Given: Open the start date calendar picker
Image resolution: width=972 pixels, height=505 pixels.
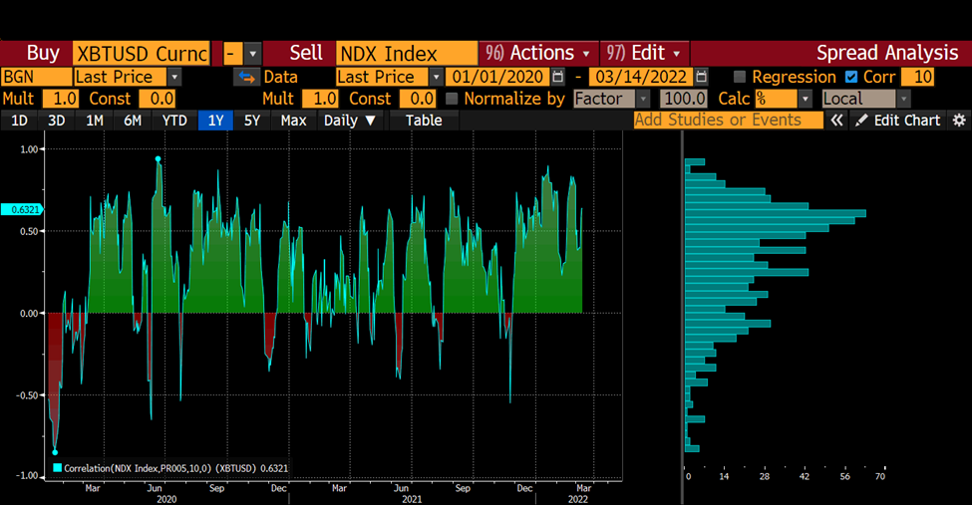Looking at the screenshot, I should (x=558, y=77).
